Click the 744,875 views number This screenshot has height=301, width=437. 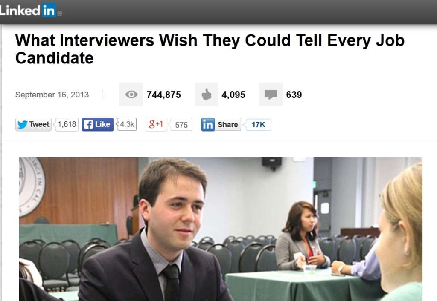(164, 95)
